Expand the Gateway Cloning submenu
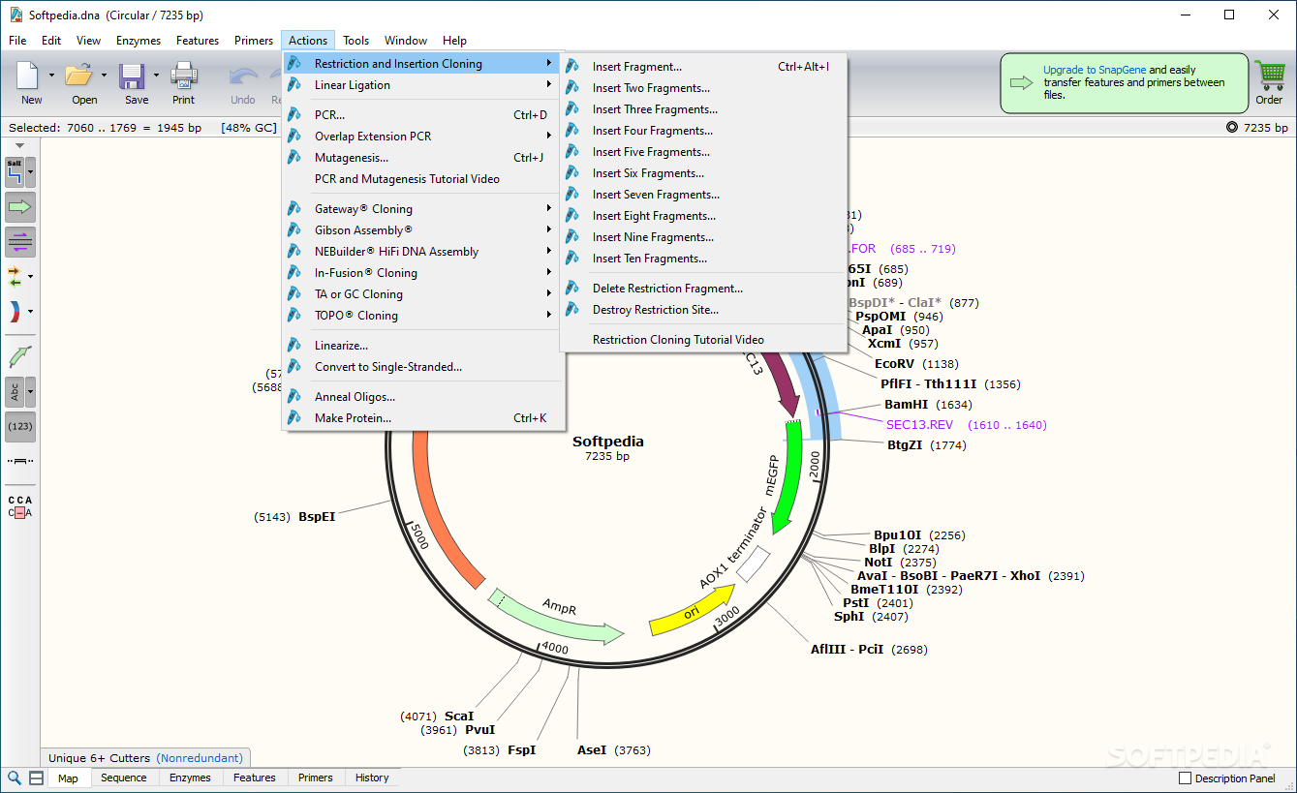Image resolution: width=1297 pixels, height=793 pixels. click(422, 208)
